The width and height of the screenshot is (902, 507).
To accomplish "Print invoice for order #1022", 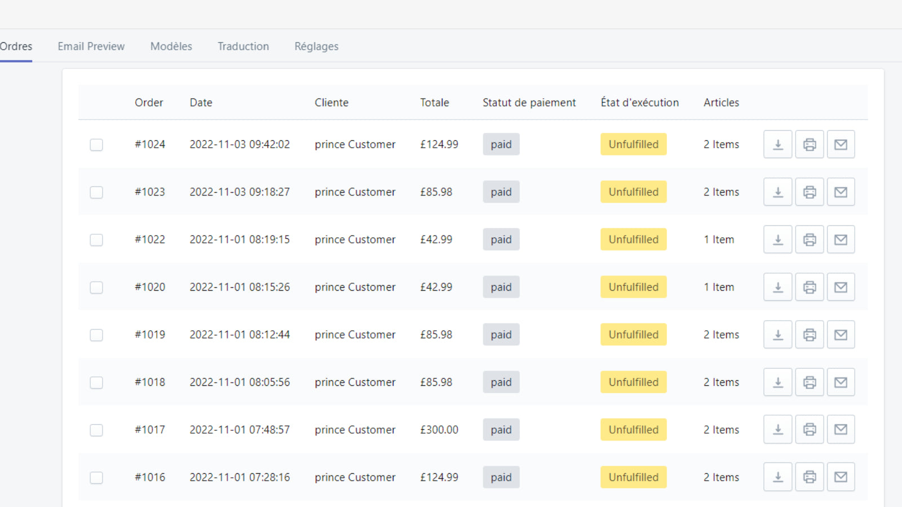I will (x=810, y=239).
